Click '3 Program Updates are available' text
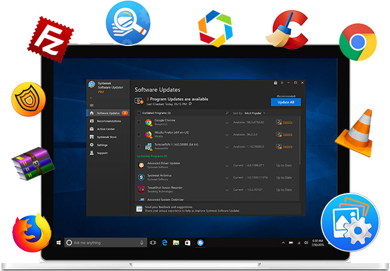The height and width of the screenshot is (271, 390). point(177,99)
